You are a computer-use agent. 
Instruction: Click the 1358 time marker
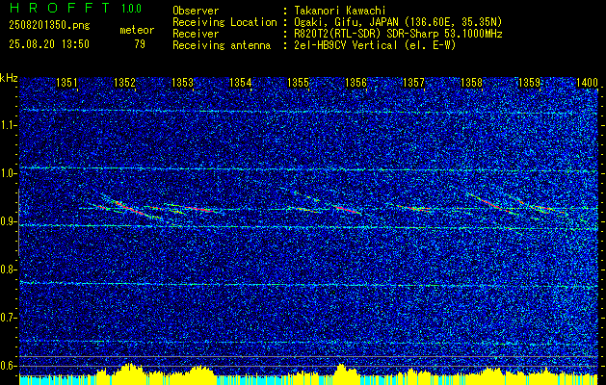click(471, 83)
